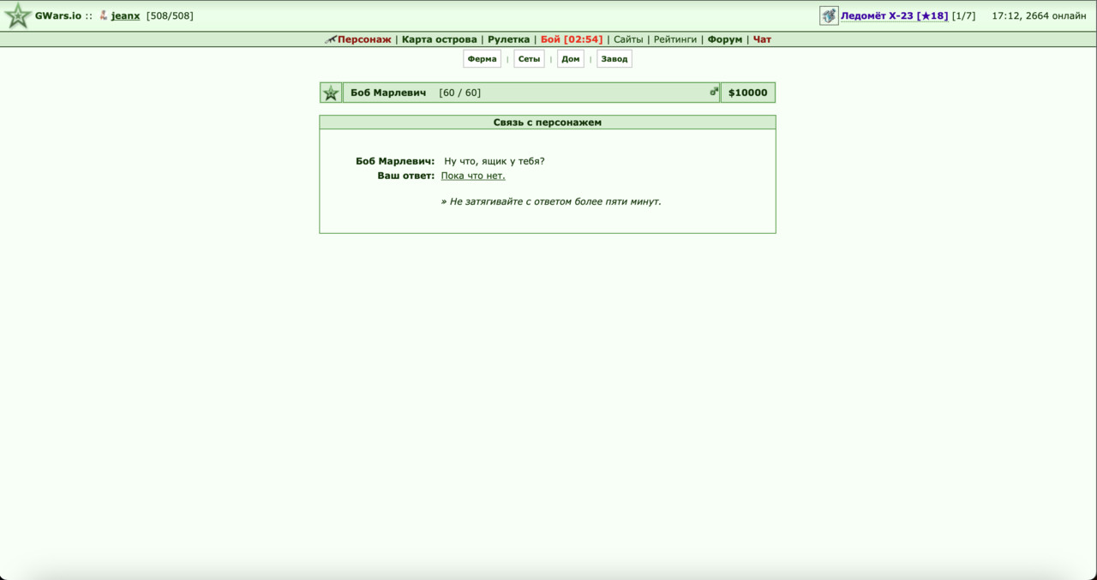Click the [60 / 60] health text
Image resolution: width=1097 pixels, height=580 pixels.
pos(459,93)
